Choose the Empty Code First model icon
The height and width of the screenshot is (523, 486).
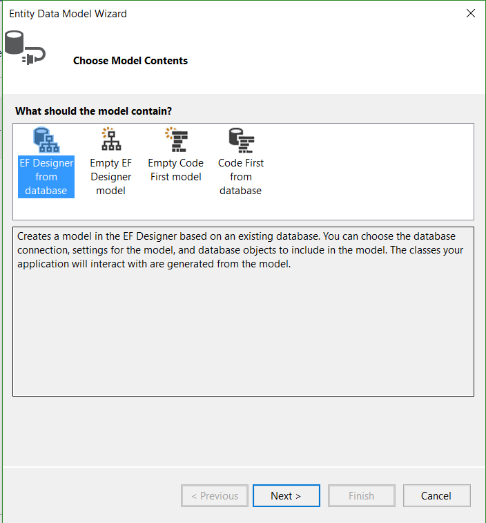coord(176,140)
